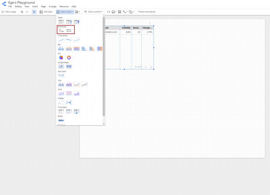The width and height of the screenshot is (270, 195).
Task: Insert a 100% stacked column chart
Action: click(77, 49)
